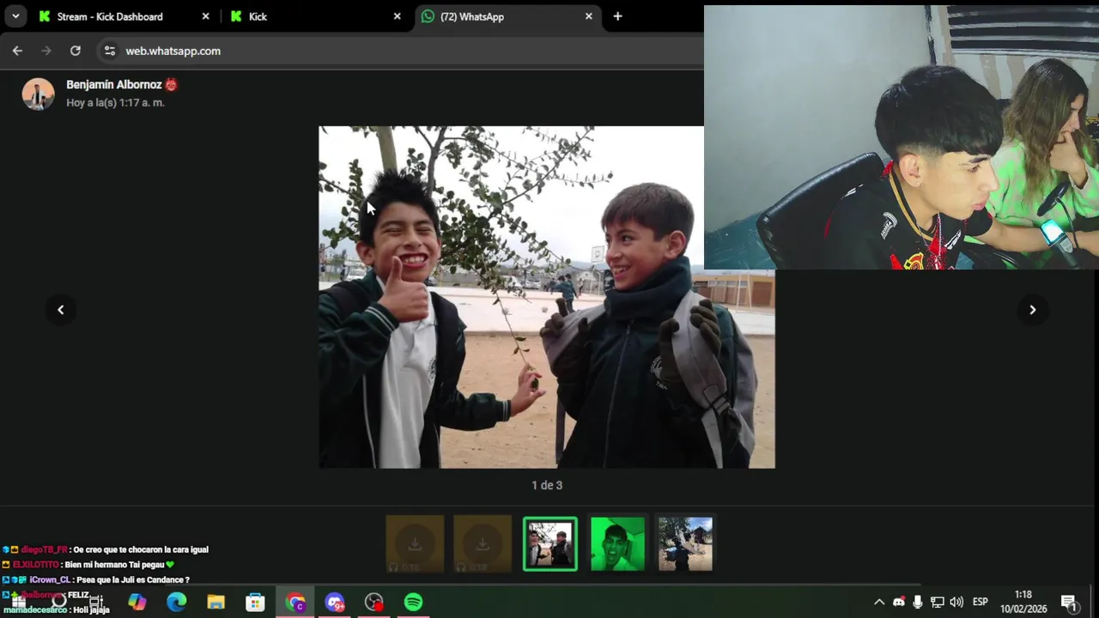Image resolution: width=1099 pixels, height=618 pixels.
Task: Go to the previous image with left arrow
Action: point(60,310)
